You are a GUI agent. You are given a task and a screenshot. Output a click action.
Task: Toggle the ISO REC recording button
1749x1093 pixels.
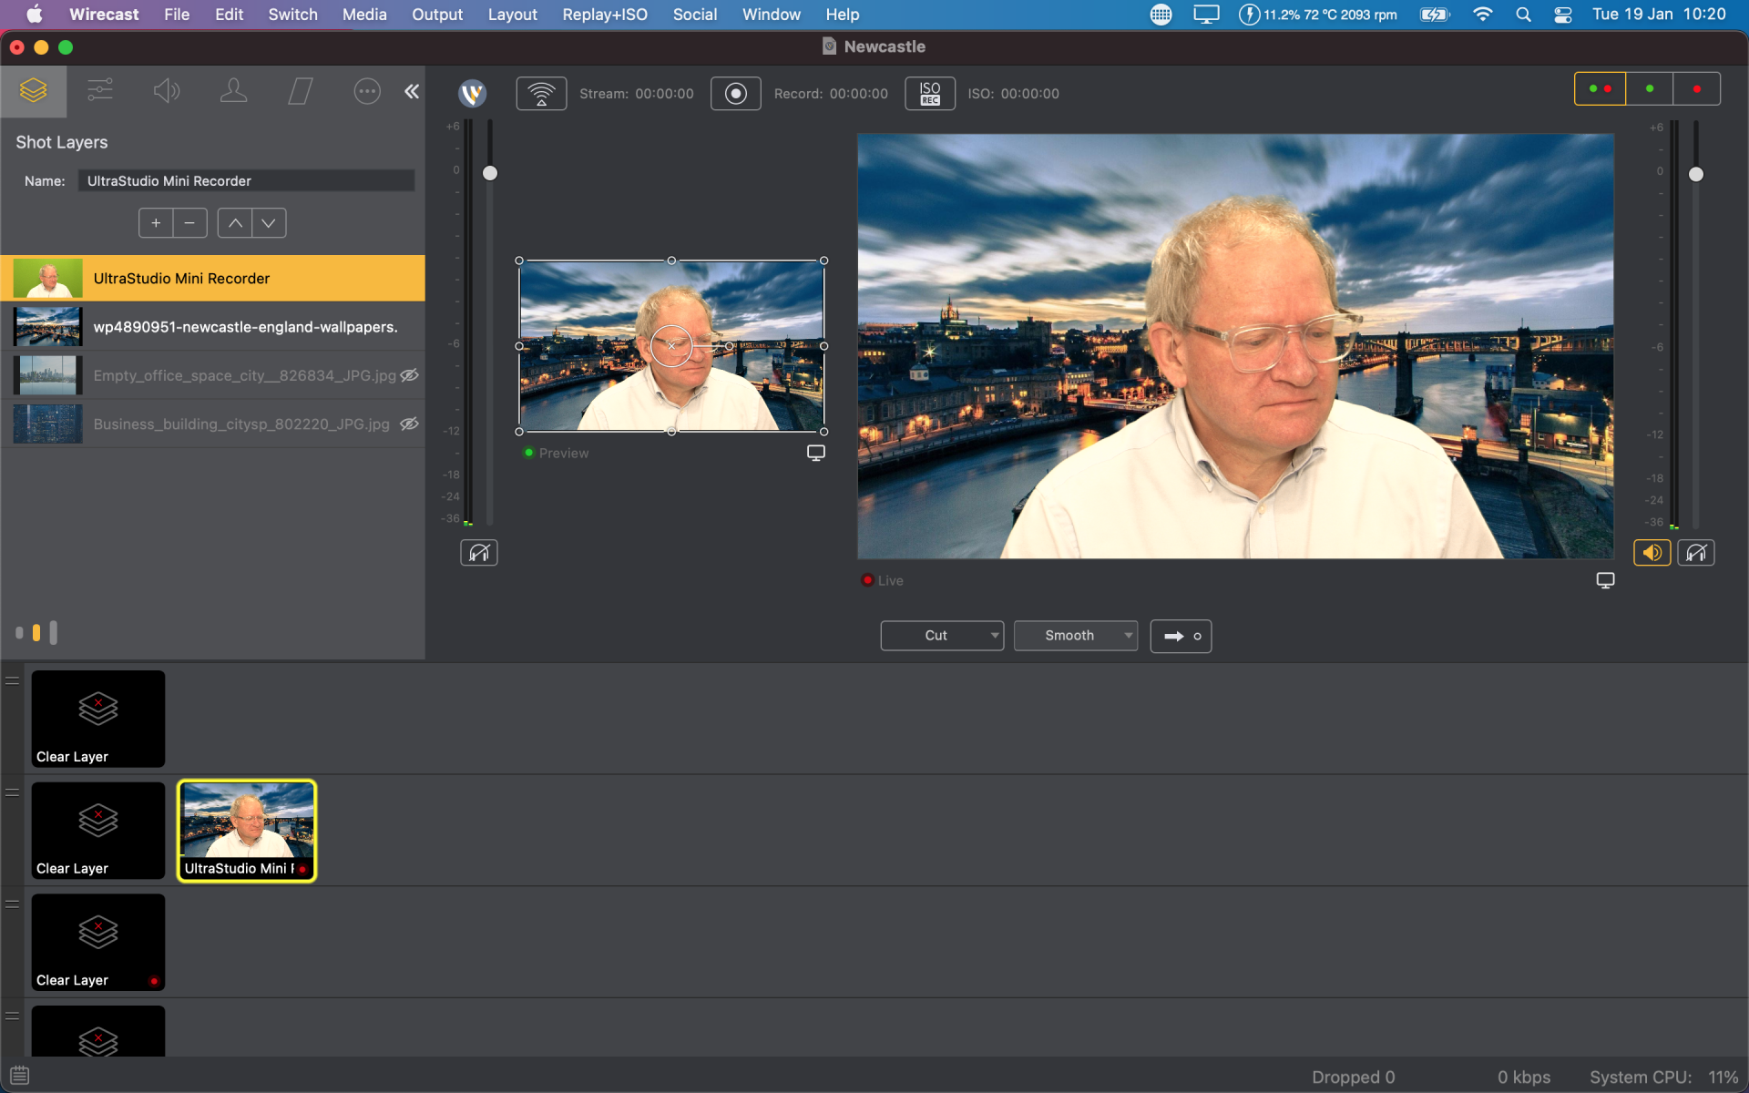(x=929, y=93)
